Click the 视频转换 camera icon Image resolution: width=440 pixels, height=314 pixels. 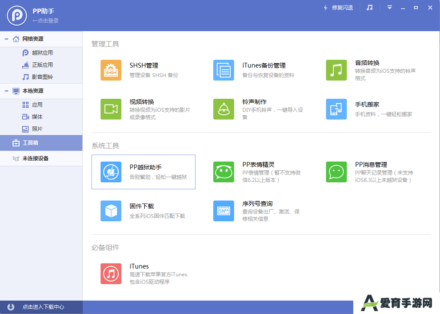point(111,109)
